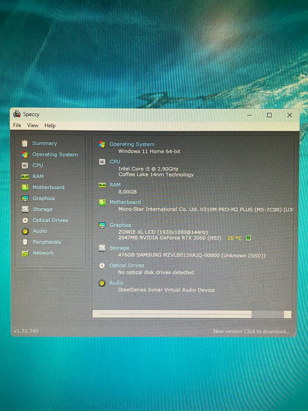
Task: Click the Storage drive icon in summary pane
Action: point(102,248)
